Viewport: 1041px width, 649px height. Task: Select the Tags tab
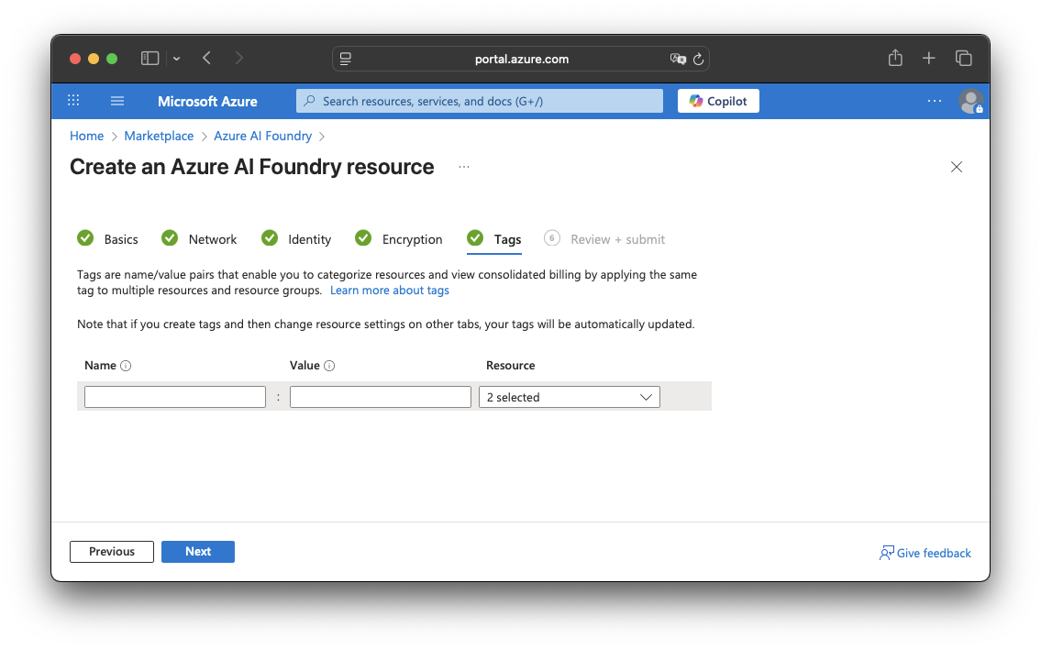click(494, 239)
